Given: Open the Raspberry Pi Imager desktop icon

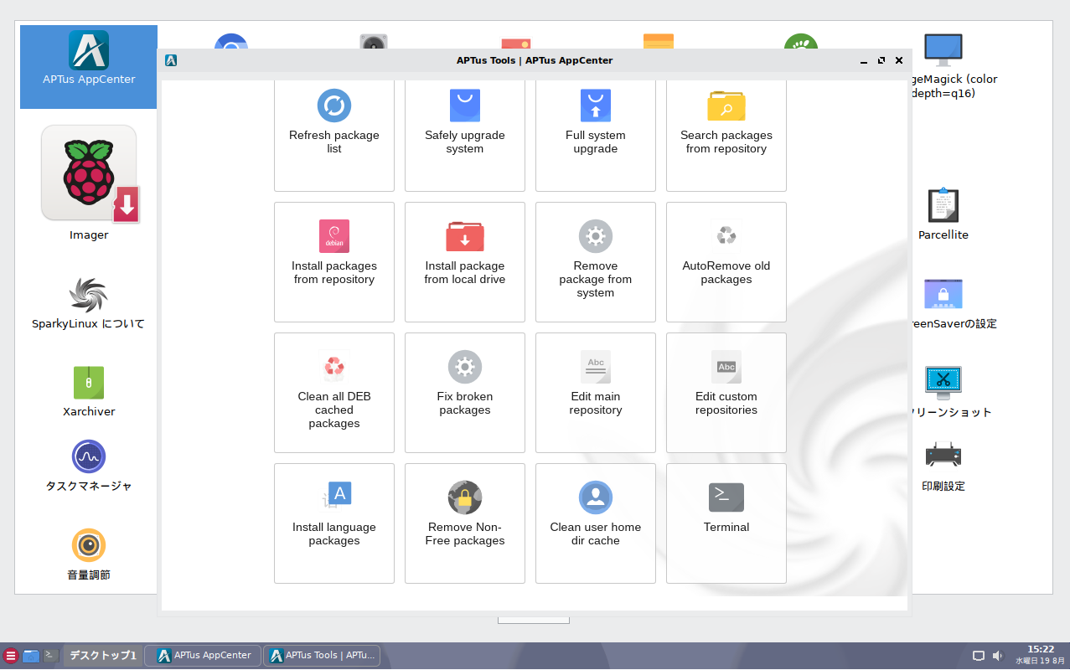Looking at the screenshot, I should coord(89,183).
